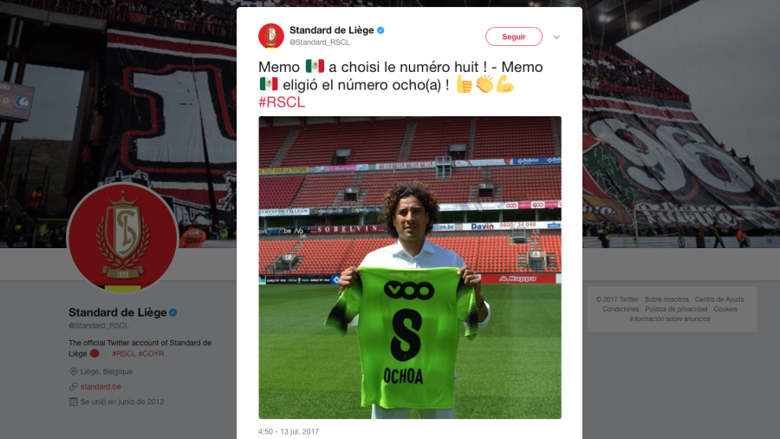This screenshot has height=439, width=780.
Task: Click tweet timestamp 4:50 - 13 jul. 2017
Action: pyautogui.click(x=289, y=431)
